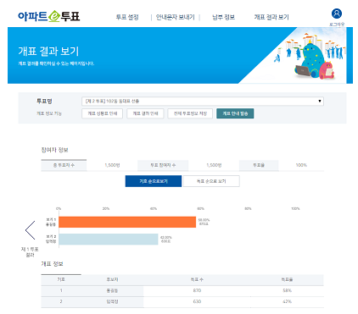Click the 개표 안내 발송 button

tap(235, 113)
